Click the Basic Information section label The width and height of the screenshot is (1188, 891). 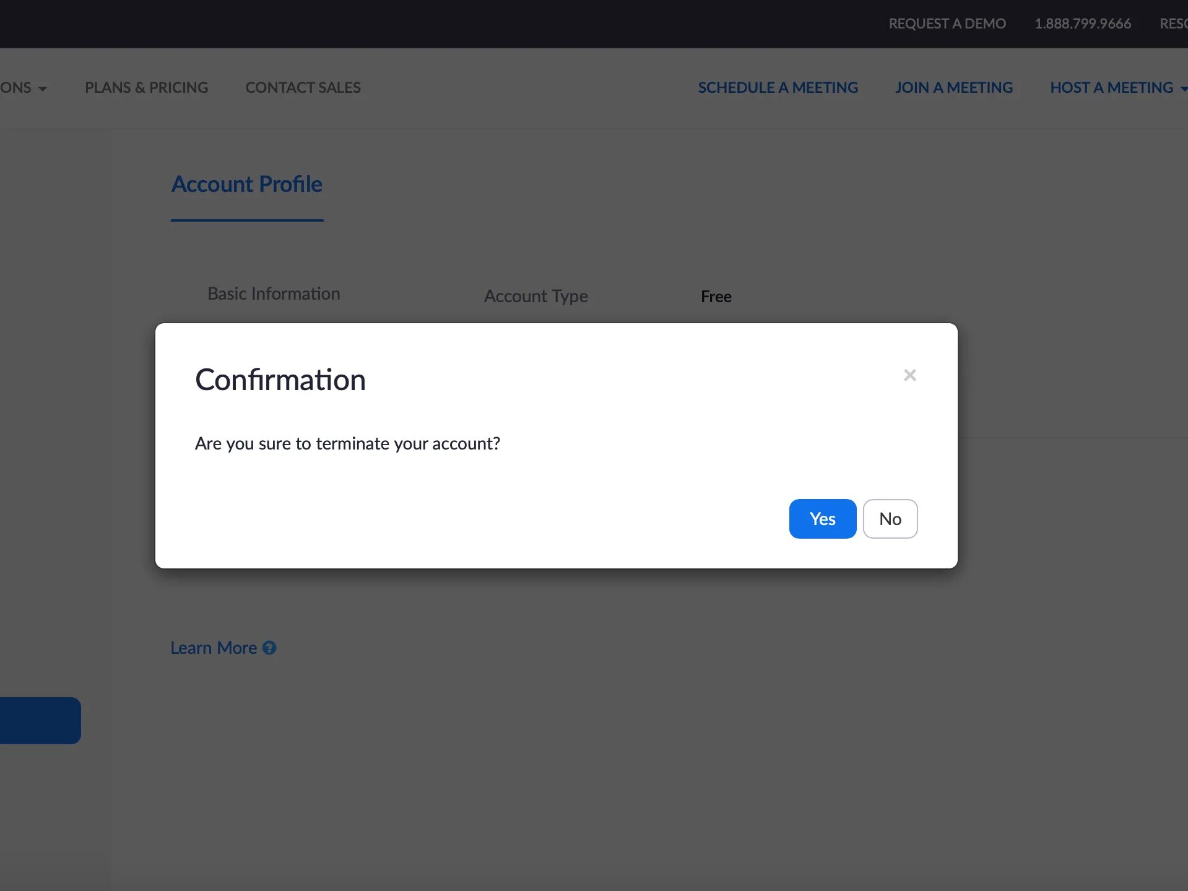[274, 293]
